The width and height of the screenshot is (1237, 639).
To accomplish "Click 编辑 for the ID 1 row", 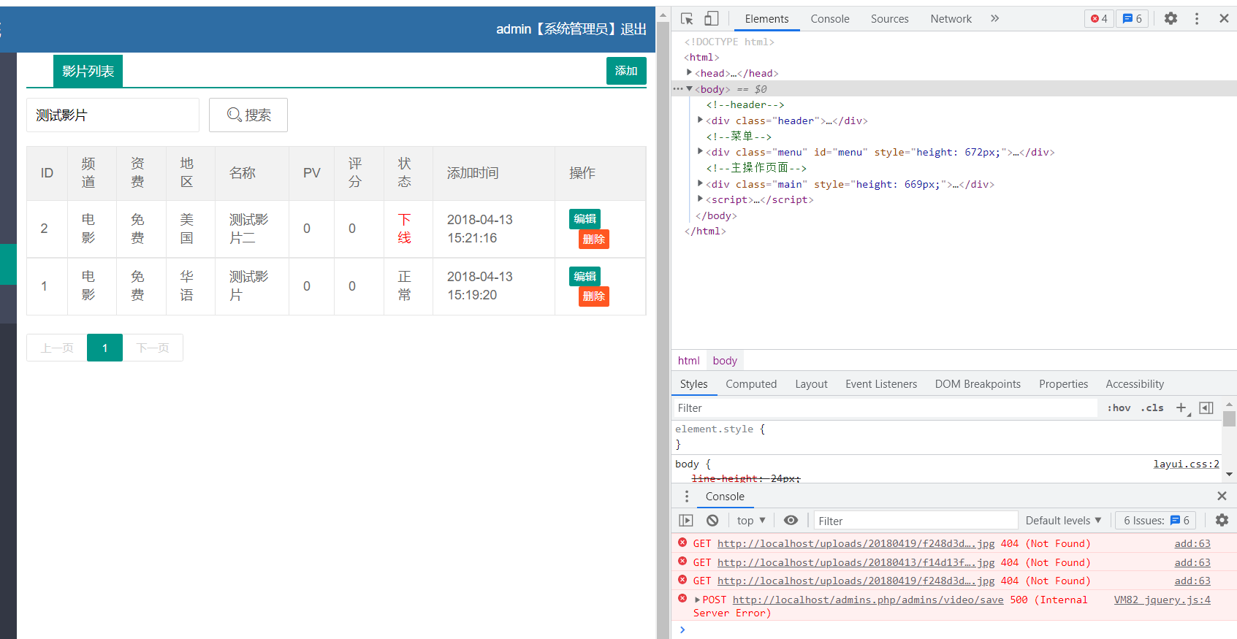I will point(585,277).
